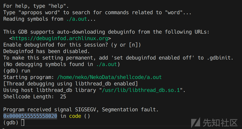Click the highlighted address 0x0000555555558020
This screenshot has width=242, height=129.
pos(30,116)
